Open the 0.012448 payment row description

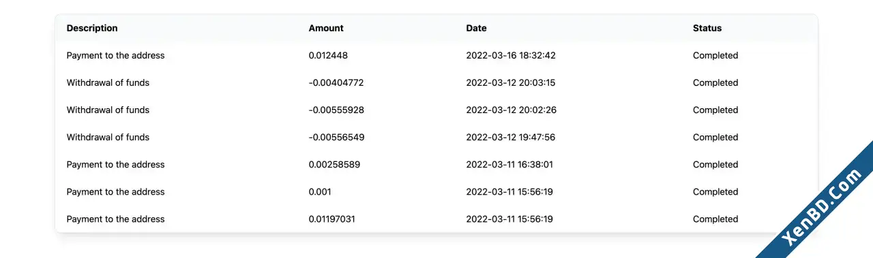pyautogui.click(x=116, y=56)
